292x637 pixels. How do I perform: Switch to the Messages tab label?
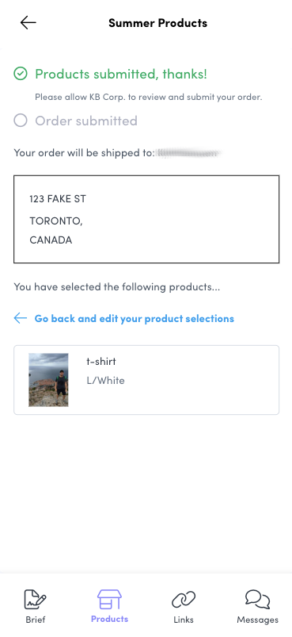click(x=257, y=620)
